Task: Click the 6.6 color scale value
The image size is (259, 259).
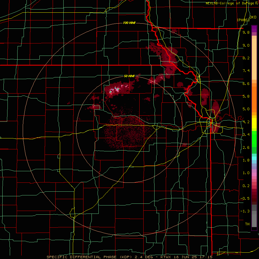Action: point(246,83)
